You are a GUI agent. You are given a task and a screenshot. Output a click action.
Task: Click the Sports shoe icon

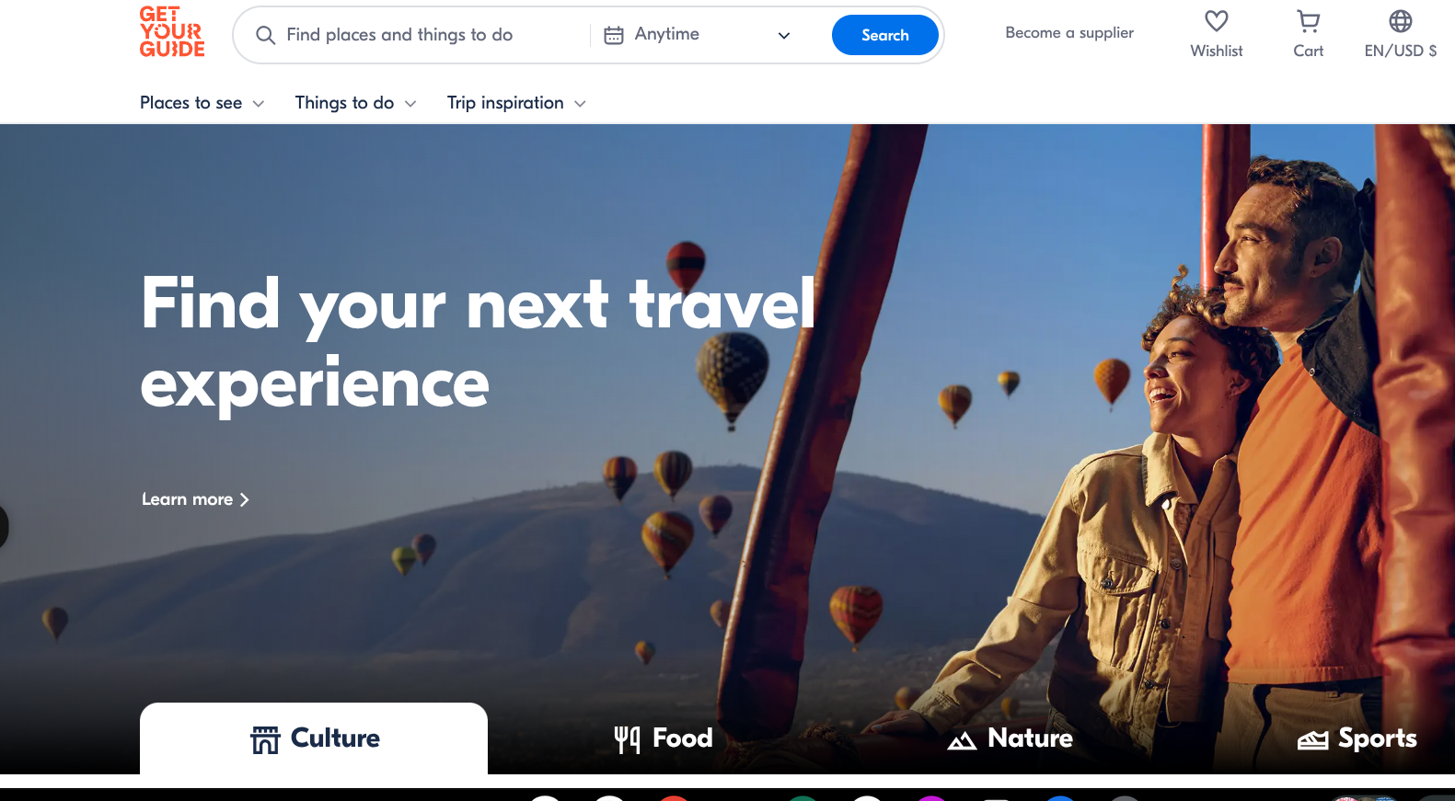point(1312,739)
